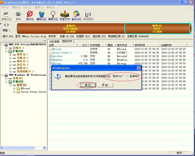The width and height of the screenshot is (195, 156).
Task: Decline copy with the 否(N) button
Action: click(x=105, y=85)
